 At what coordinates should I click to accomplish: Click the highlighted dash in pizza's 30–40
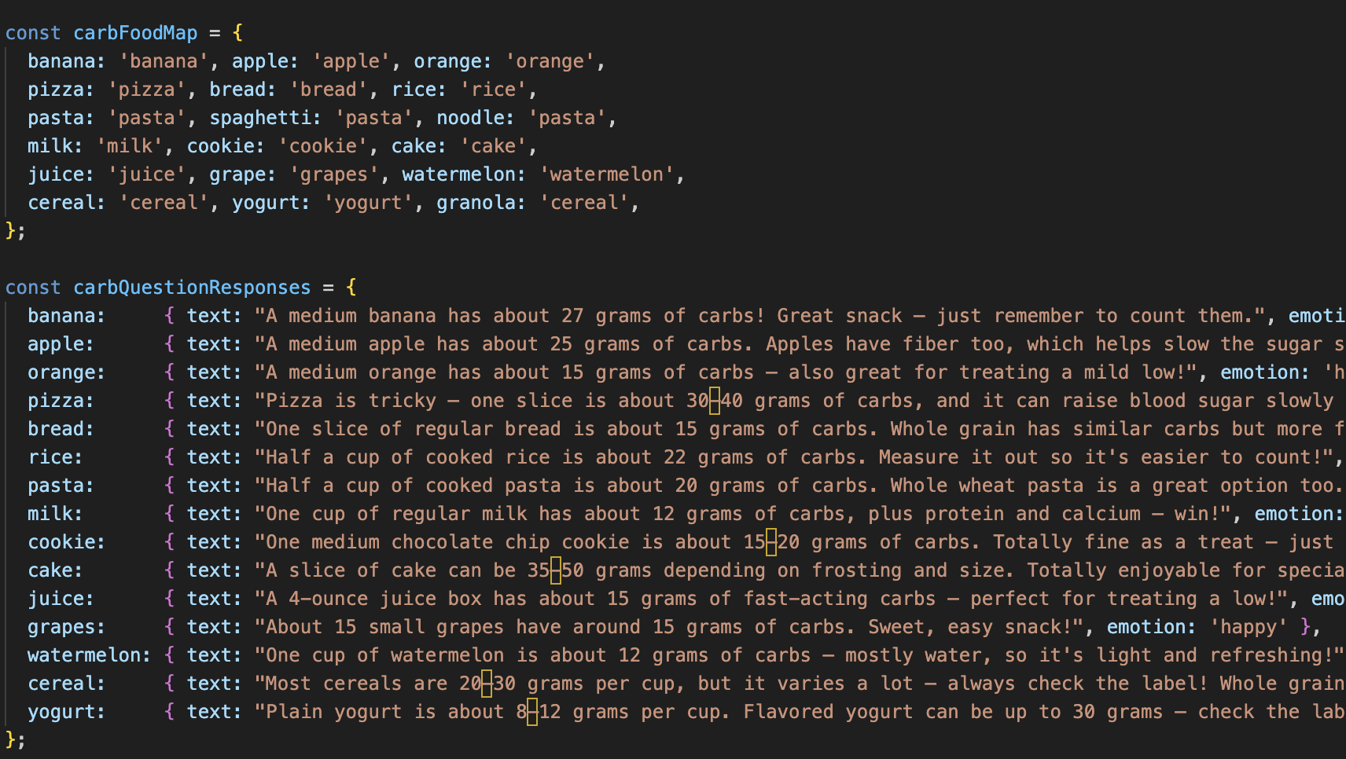(715, 401)
